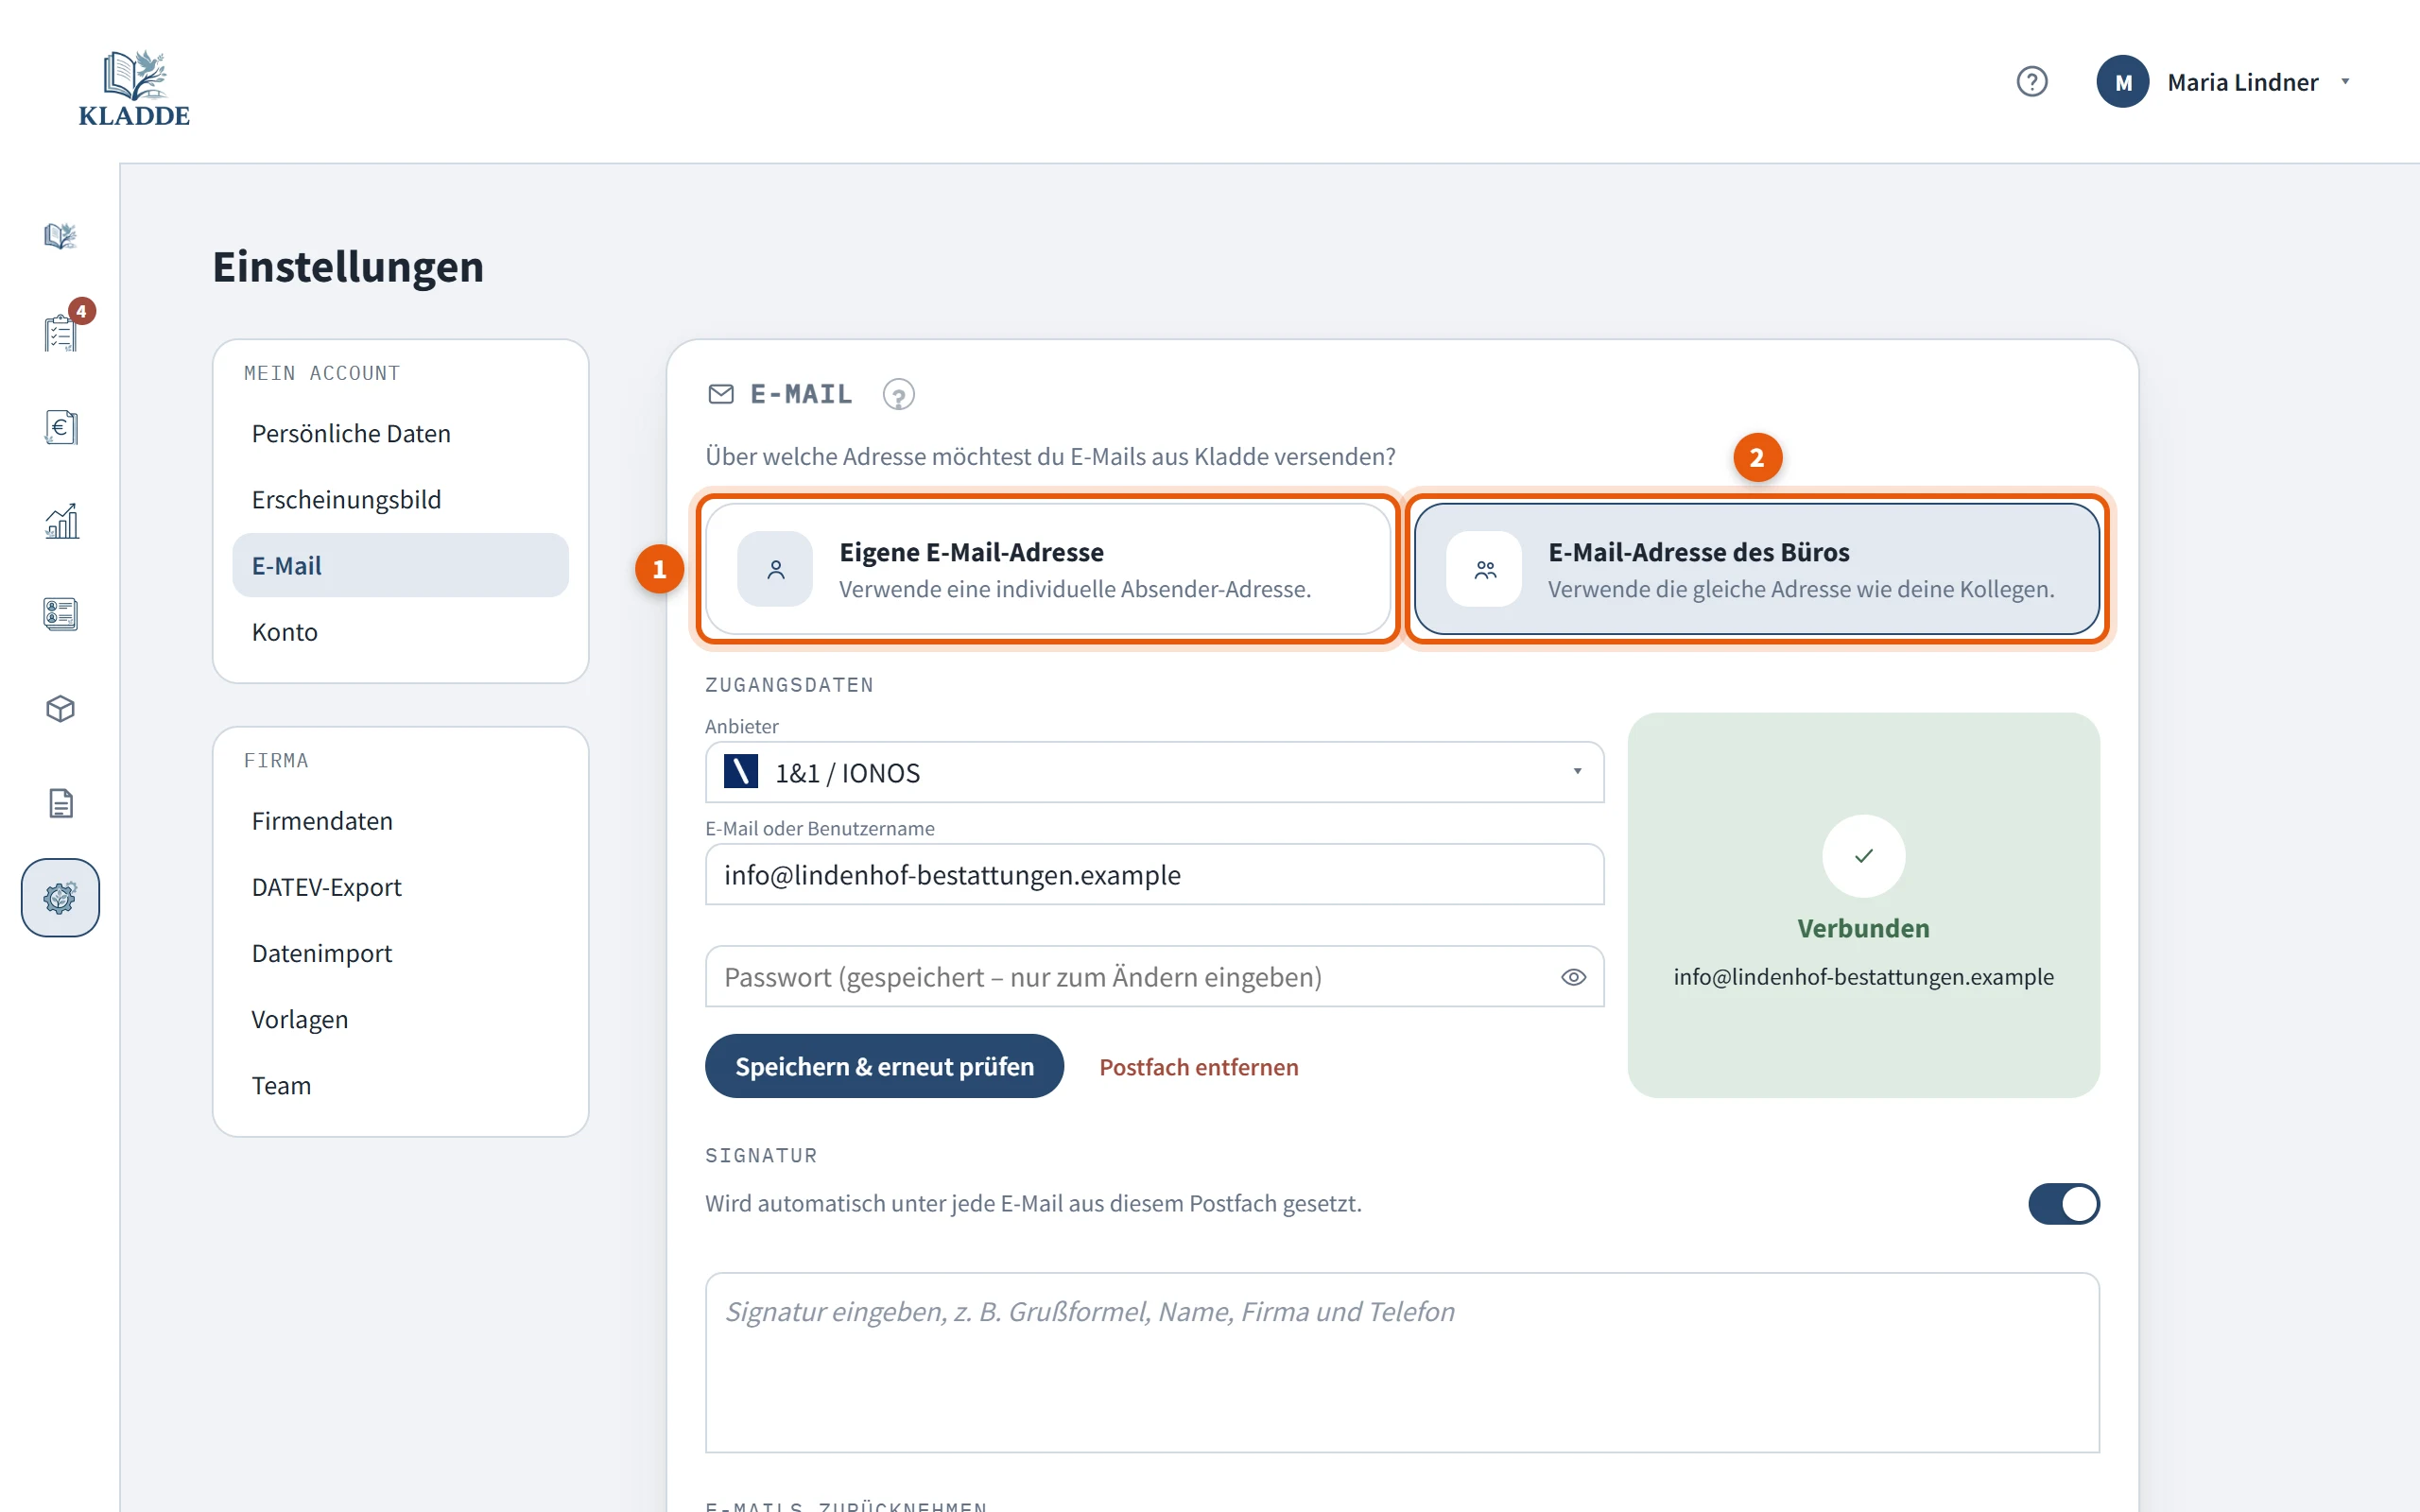Click the Postfach entfernen link

coord(1198,1067)
